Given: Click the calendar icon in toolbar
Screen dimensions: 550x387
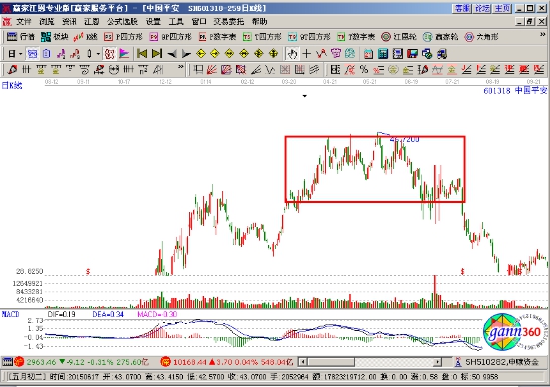Looking at the screenshot, I should point(368,54).
